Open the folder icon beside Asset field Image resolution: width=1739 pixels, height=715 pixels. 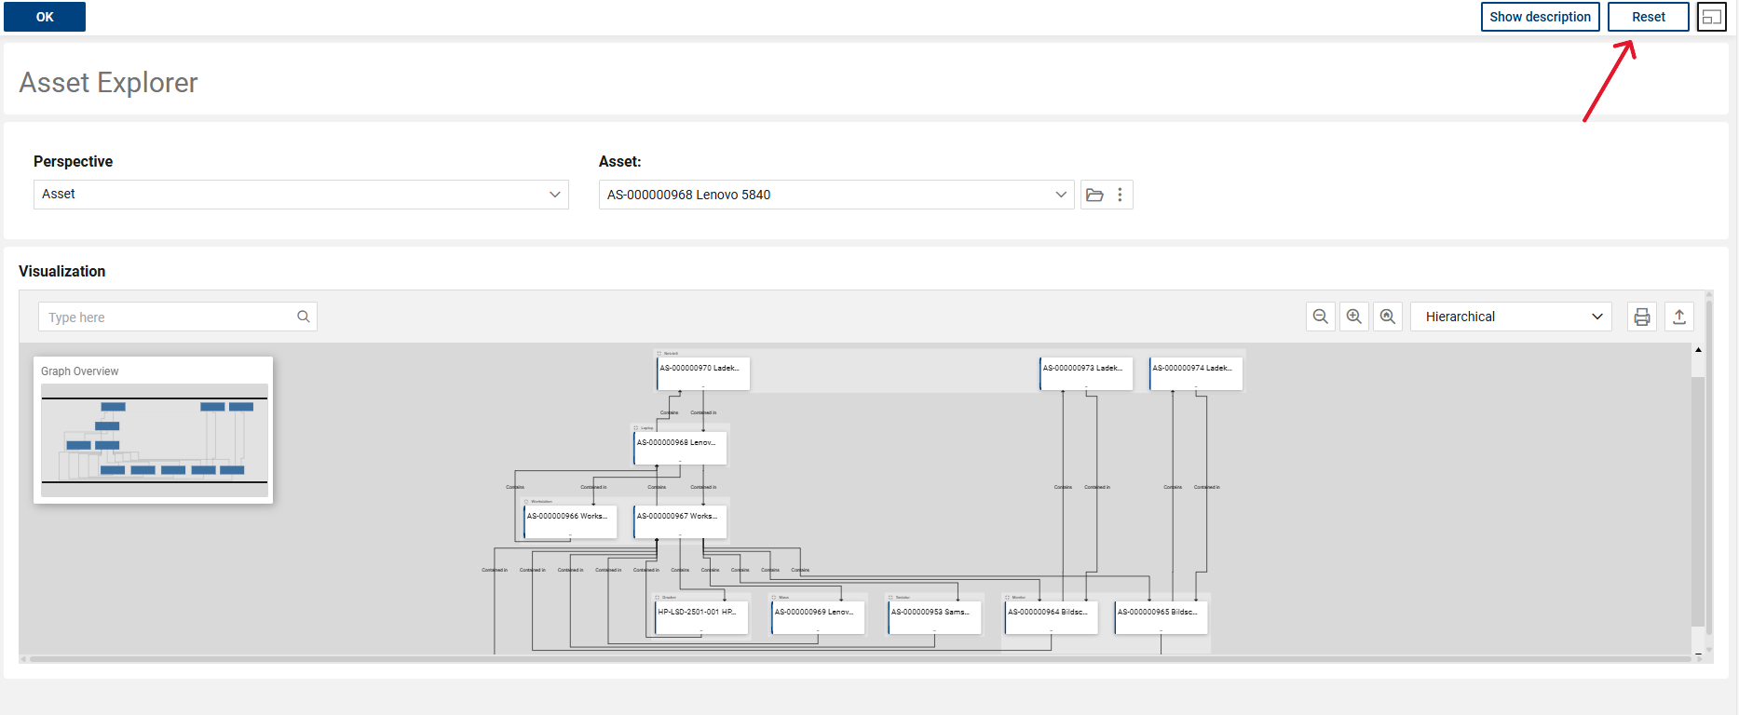click(1095, 195)
